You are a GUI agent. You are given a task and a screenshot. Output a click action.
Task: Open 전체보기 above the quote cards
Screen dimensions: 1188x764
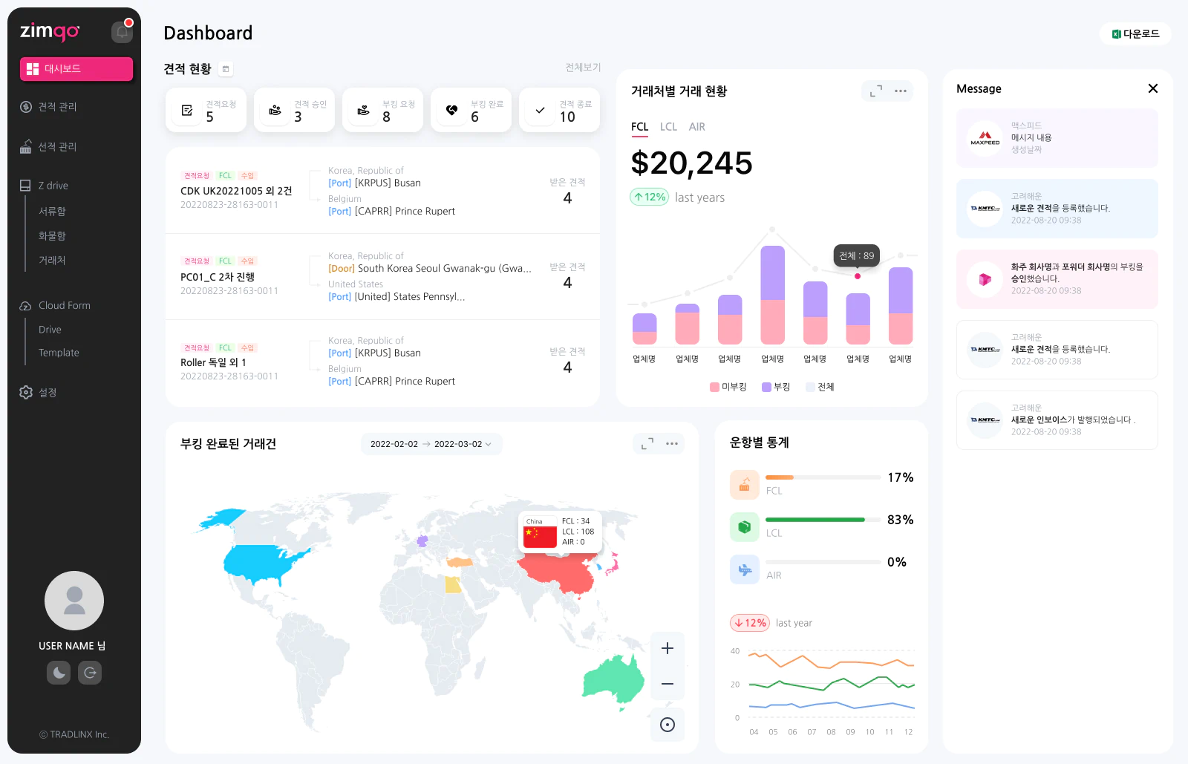(x=583, y=67)
